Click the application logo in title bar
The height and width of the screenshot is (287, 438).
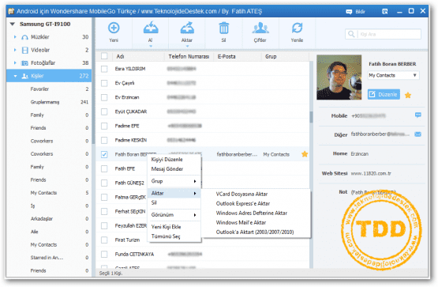(11, 11)
